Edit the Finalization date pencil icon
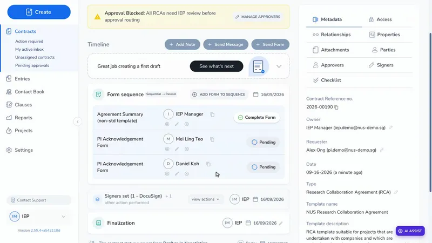The width and height of the screenshot is (432, 243). pyautogui.click(x=281, y=223)
